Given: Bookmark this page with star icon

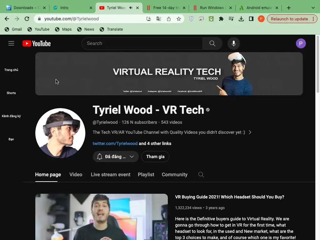Looking at the screenshot, I should tap(178, 19).
